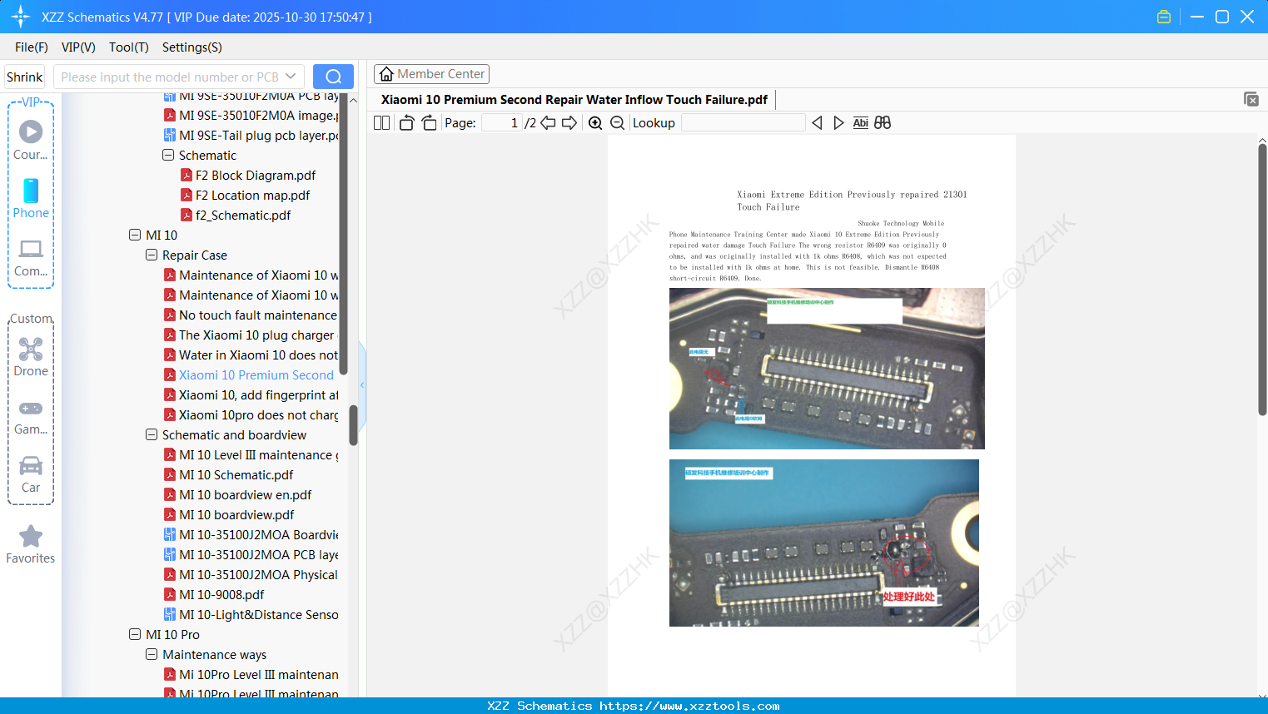The width and height of the screenshot is (1268, 714).
Task: Open the Courses section in sidebar
Action: point(31,141)
